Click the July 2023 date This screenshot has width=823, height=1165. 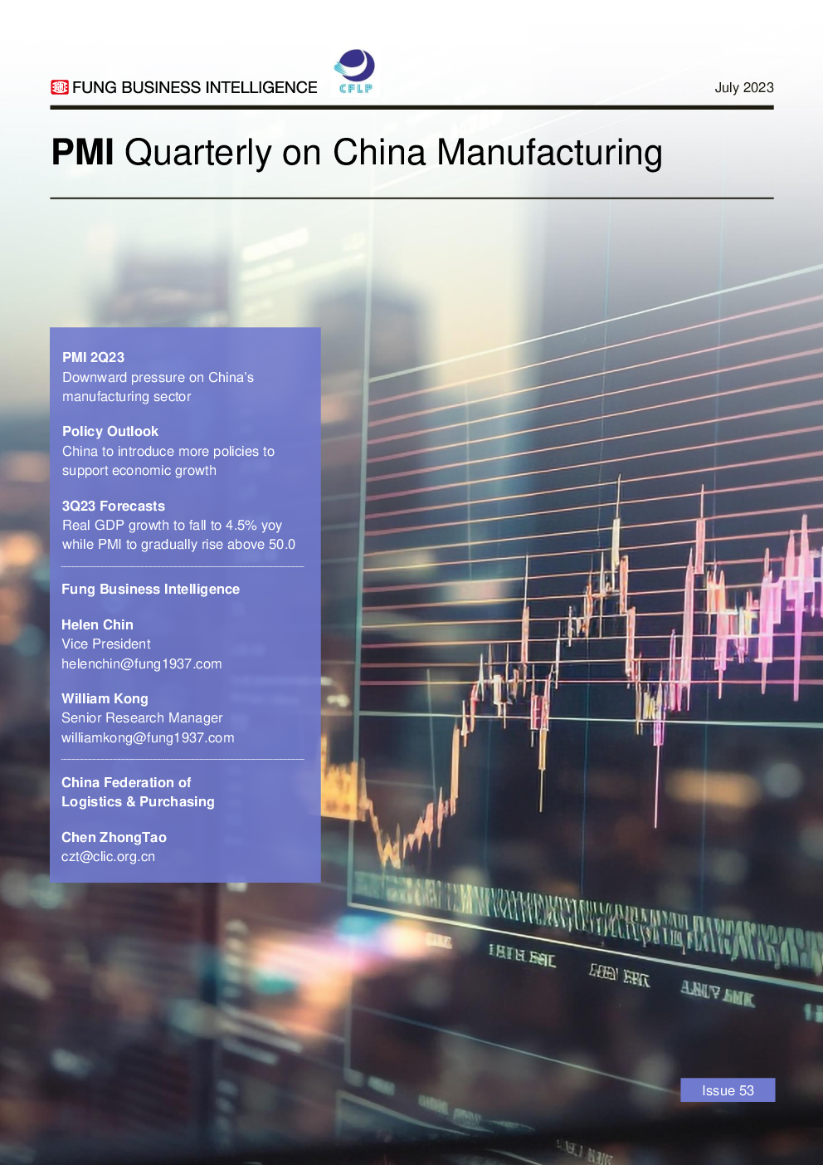coord(743,87)
